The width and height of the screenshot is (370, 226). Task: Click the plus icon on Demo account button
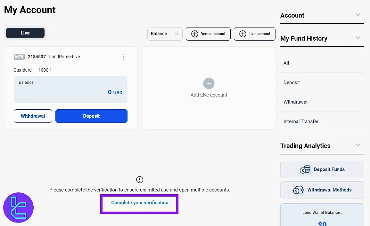[x=195, y=34]
